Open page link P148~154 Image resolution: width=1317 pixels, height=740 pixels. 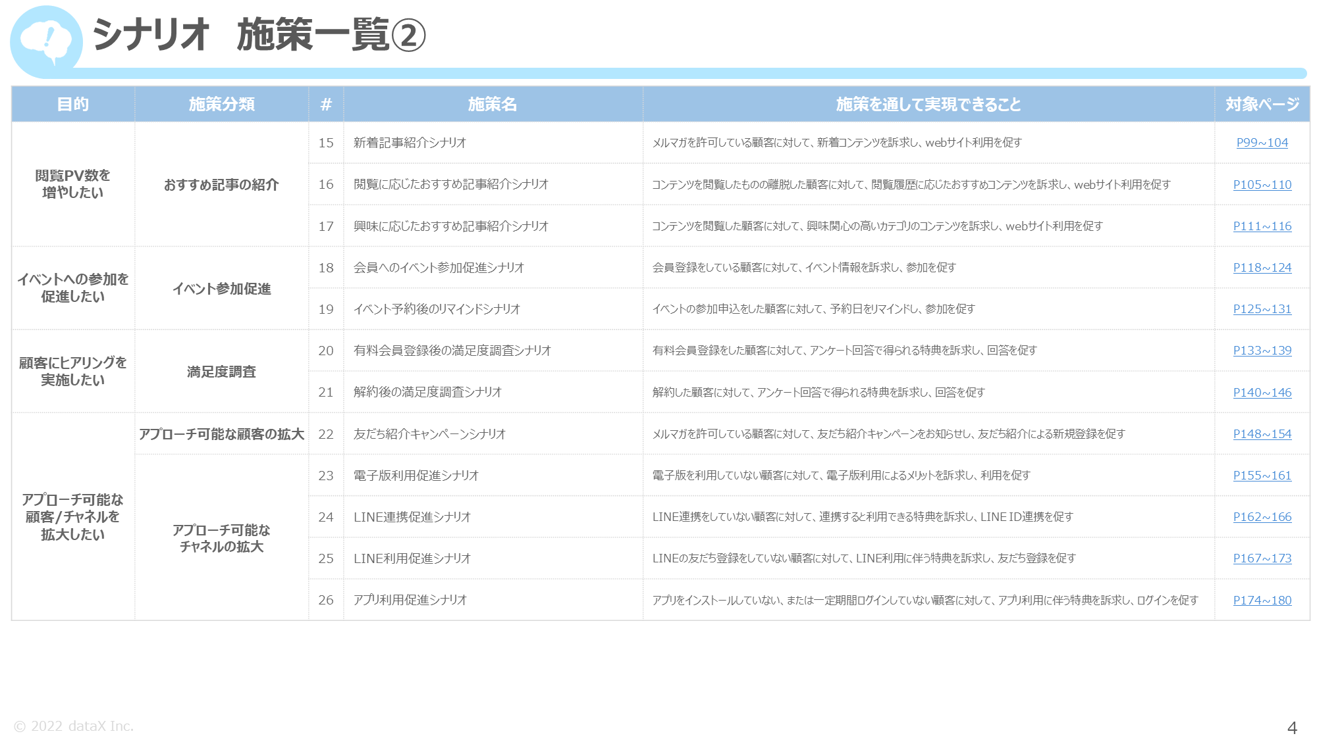[1262, 434]
